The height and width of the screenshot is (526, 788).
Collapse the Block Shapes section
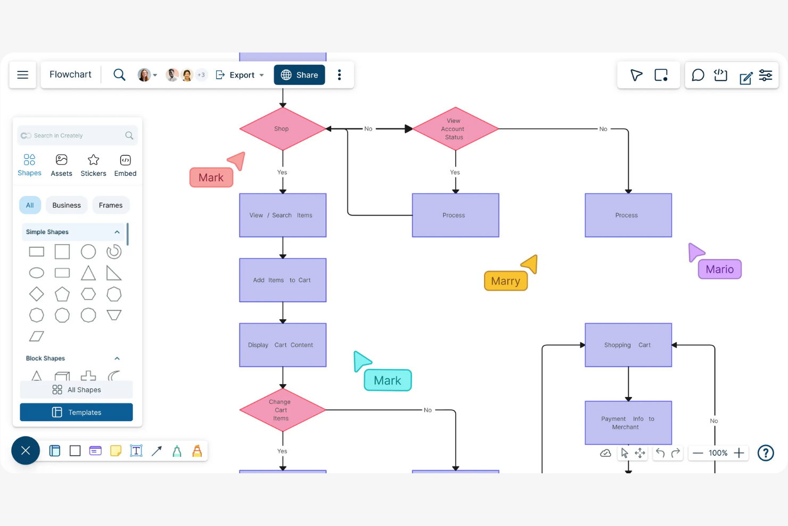(117, 358)
